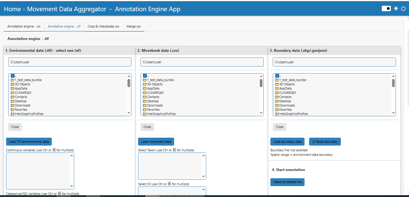Select IntelGraphicsProfiles text in Boundary file list

[x=294, y=114]
